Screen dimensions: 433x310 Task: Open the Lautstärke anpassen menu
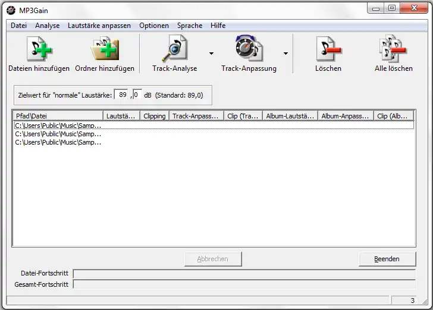99,26
